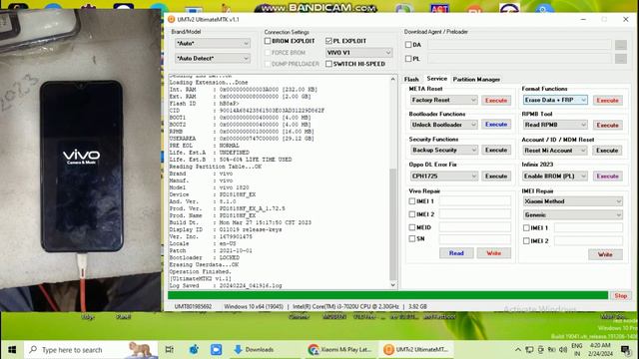This screenshot has height=359, width=639.
Task: Click the UMTv2 UltimateMTK taskbar button
Action: [x=417, y=350]
